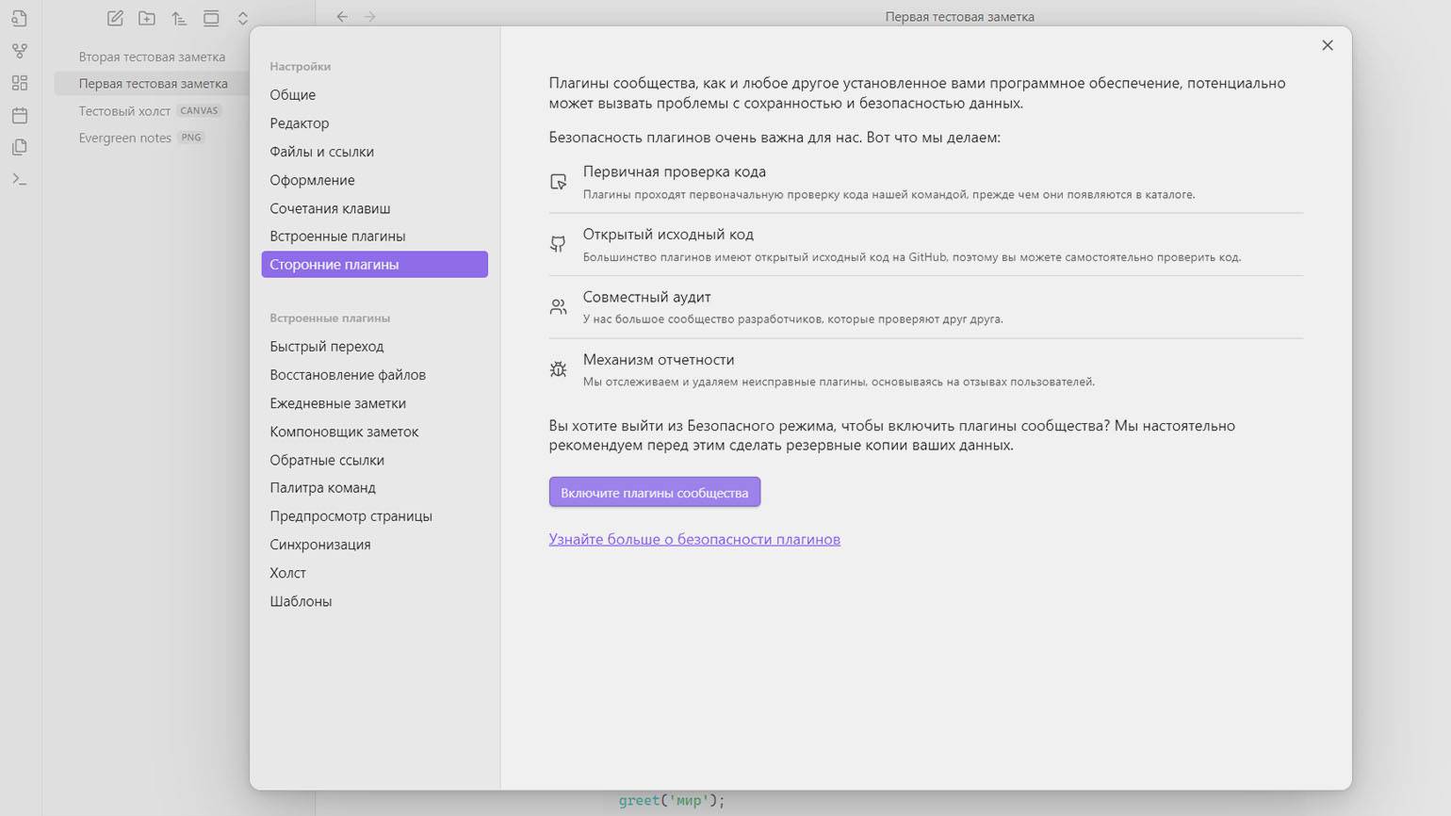Create a new folder in the file explorer
The height and width of the screenshot is (816, 1451).
click(x=147, y=18)
